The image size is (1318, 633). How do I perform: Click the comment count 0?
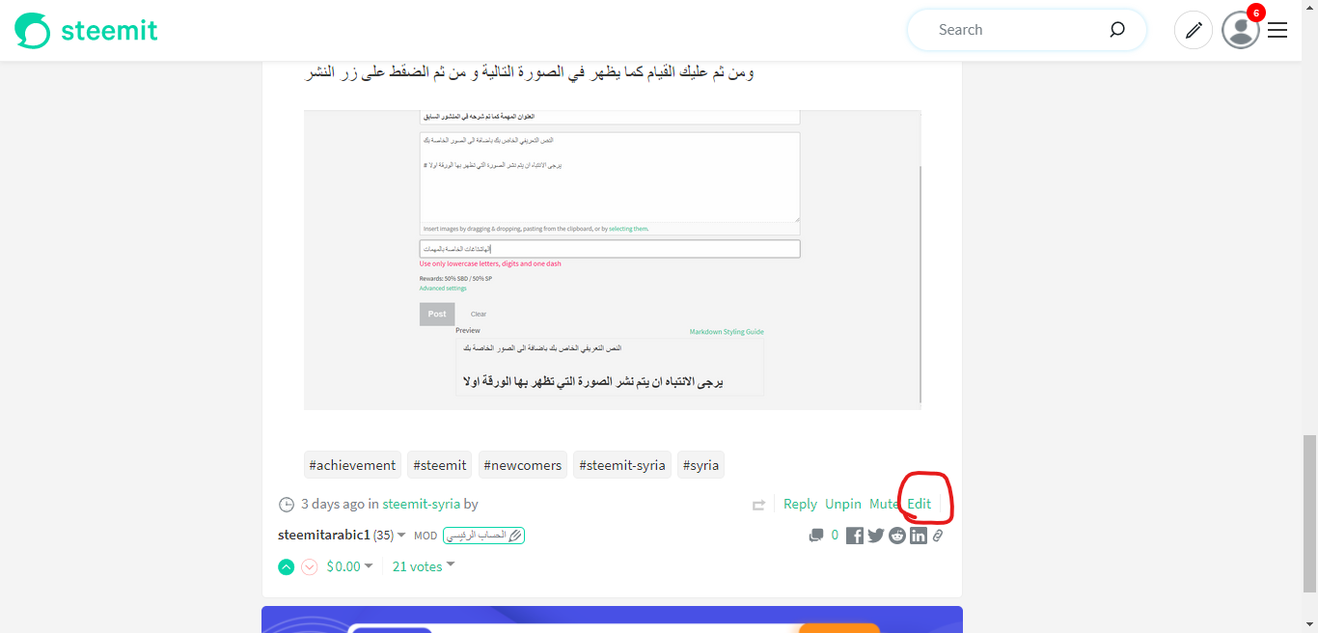[835, 536]
